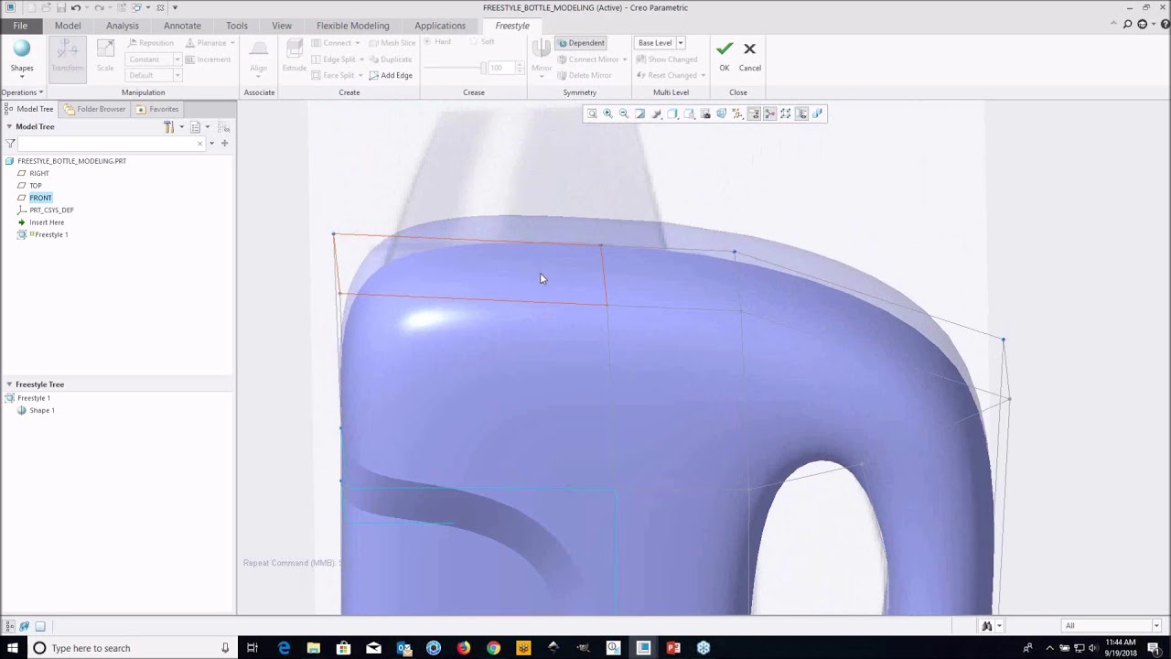The image size is (1171, 659).
Task: Open the Face Split dropdown arrow
Action: tap(360, 75)
